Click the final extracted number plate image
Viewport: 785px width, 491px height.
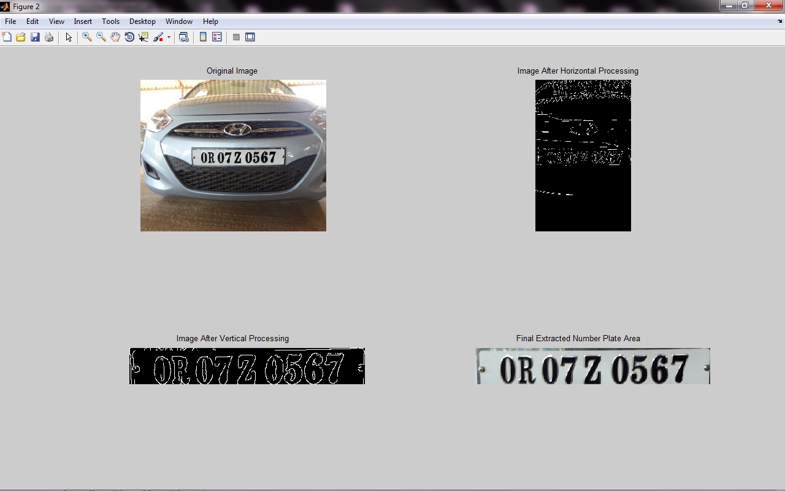593,366
